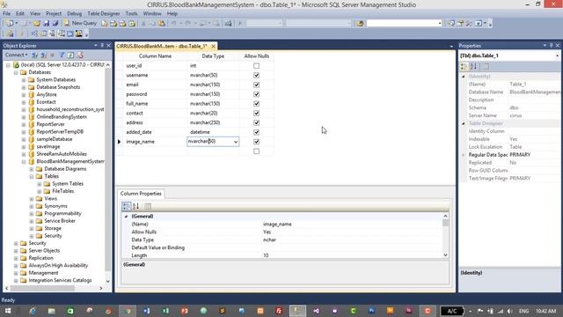The image size is (563, 317).
Task: Click the Manage Indexes and Keys icon
Action: pyautogui.click(x=43, y=33)
